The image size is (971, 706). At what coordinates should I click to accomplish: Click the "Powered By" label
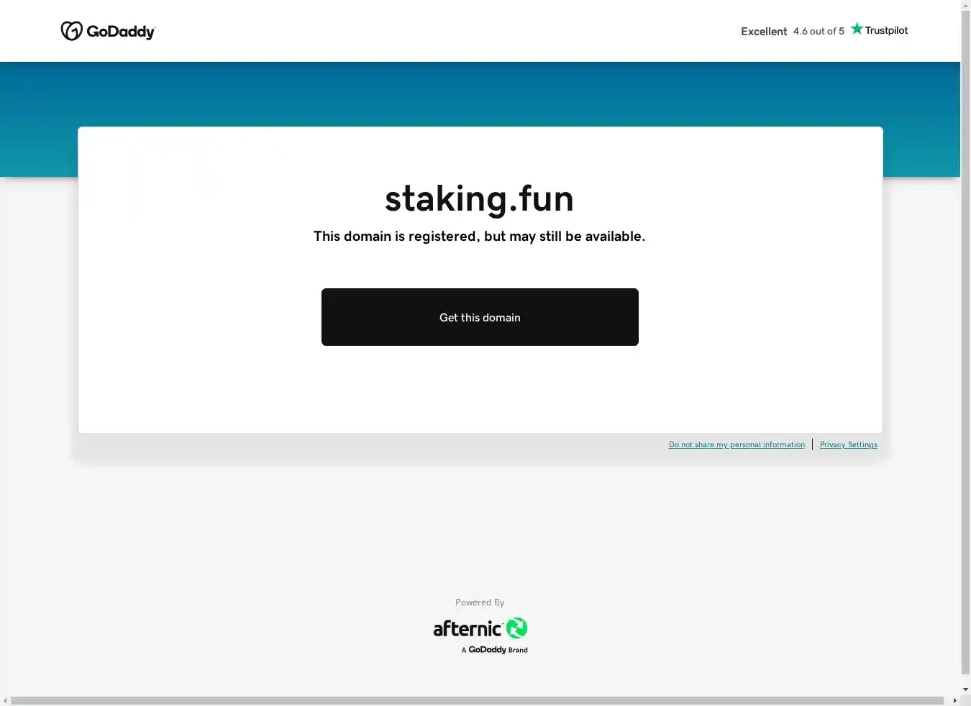click(x=480, y=602)
